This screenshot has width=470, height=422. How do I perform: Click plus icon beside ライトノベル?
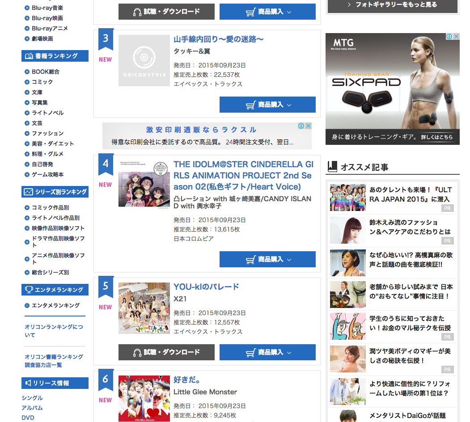tap(27, 113)
